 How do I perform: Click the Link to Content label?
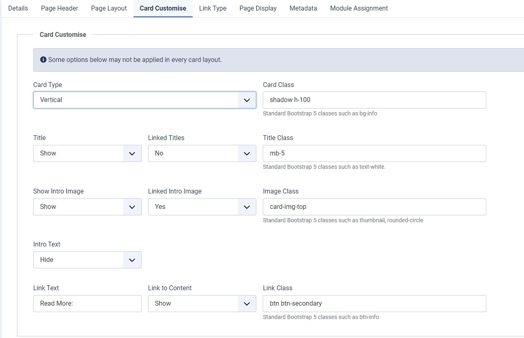(170, 288)
